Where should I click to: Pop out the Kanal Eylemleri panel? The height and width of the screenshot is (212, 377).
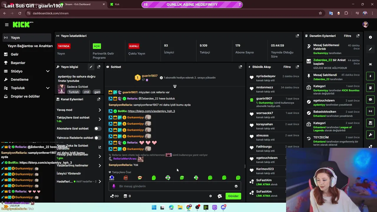coord(99,99)
